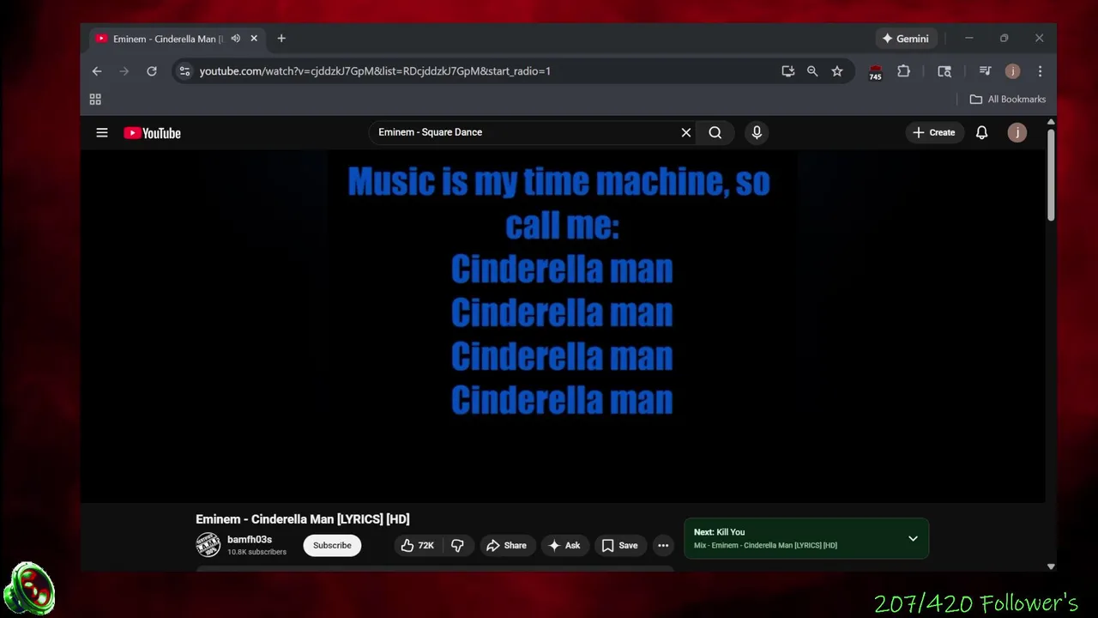Click the scrollbar down arrow
Viewport: 1098px width, 618px height.
1051,566
